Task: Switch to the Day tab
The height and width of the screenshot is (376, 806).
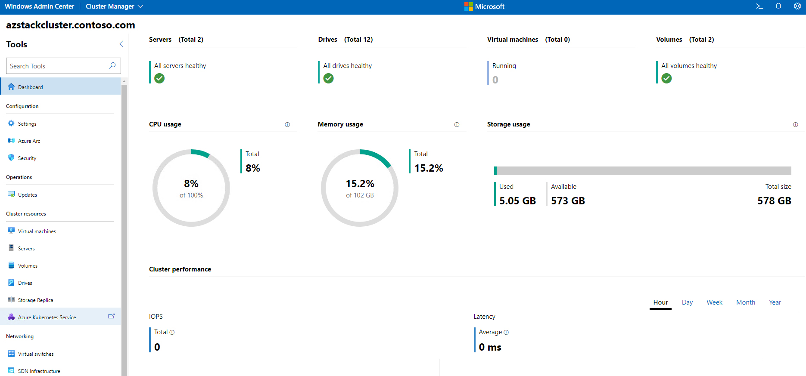Action: (x=687, y=302)
